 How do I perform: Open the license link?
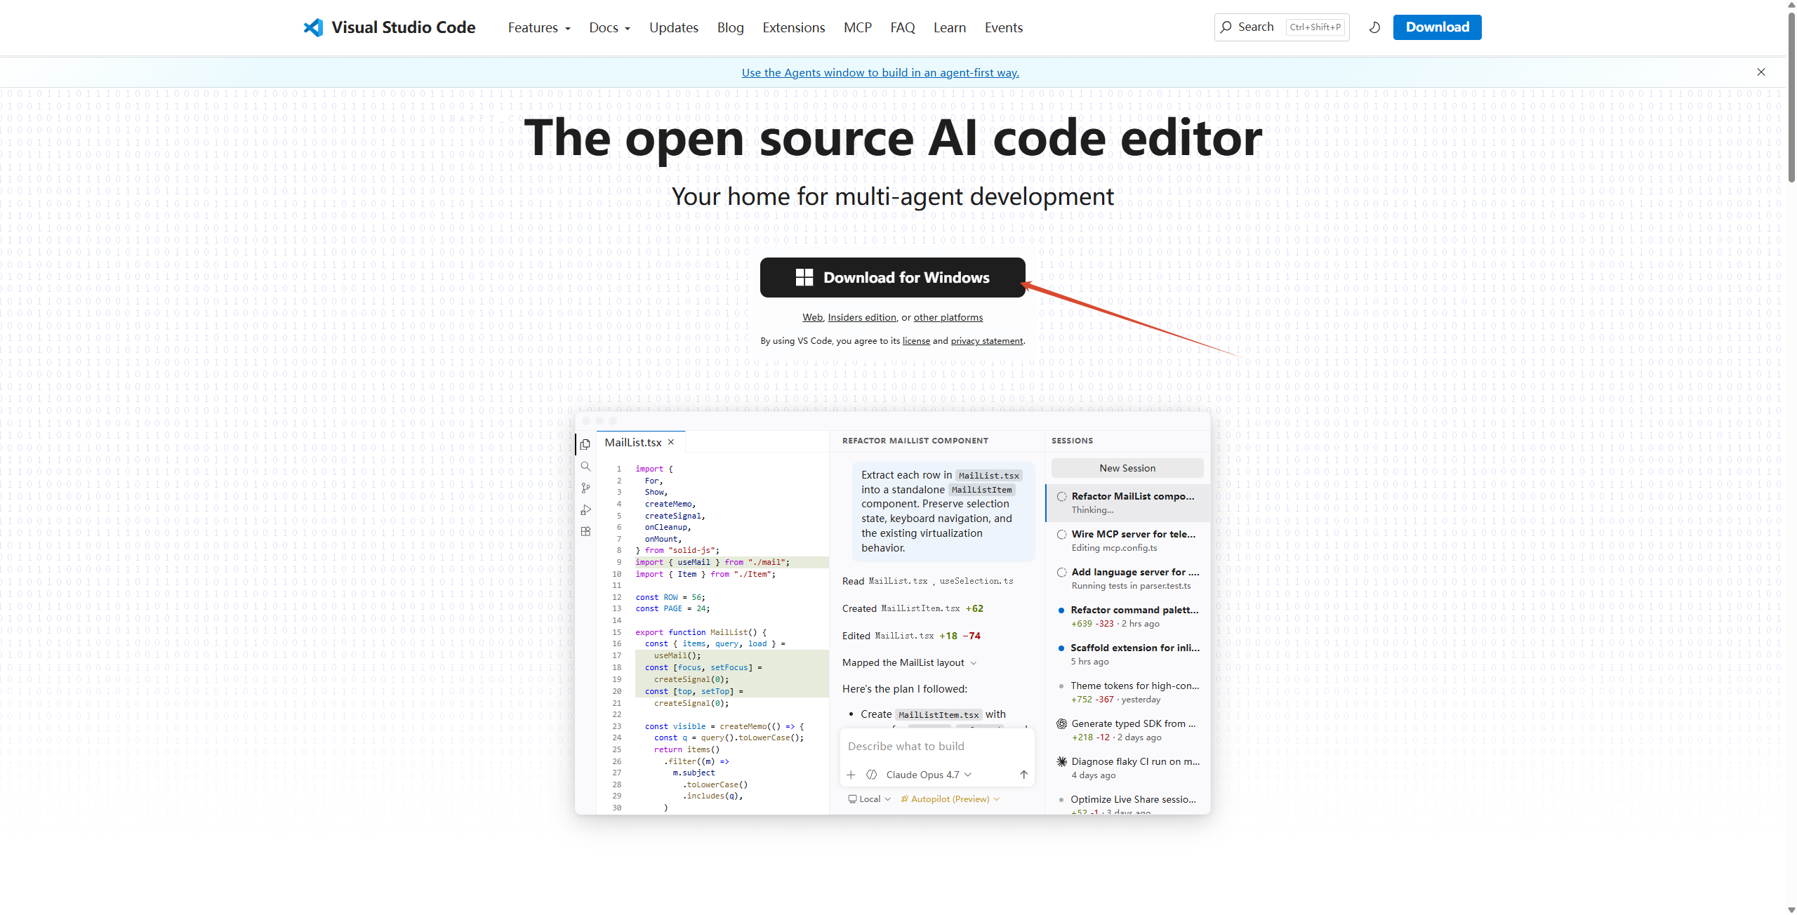pos(916,341)
